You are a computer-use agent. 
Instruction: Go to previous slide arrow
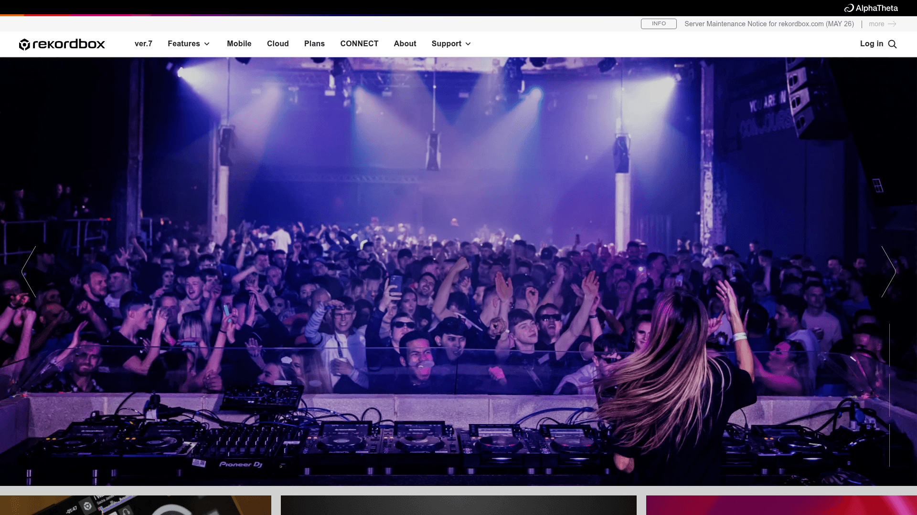29,272
